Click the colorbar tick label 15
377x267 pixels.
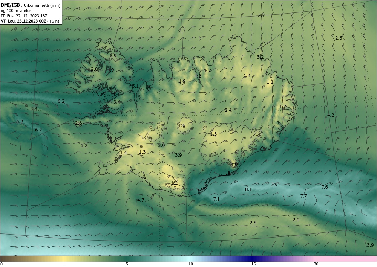click(253, 264)
